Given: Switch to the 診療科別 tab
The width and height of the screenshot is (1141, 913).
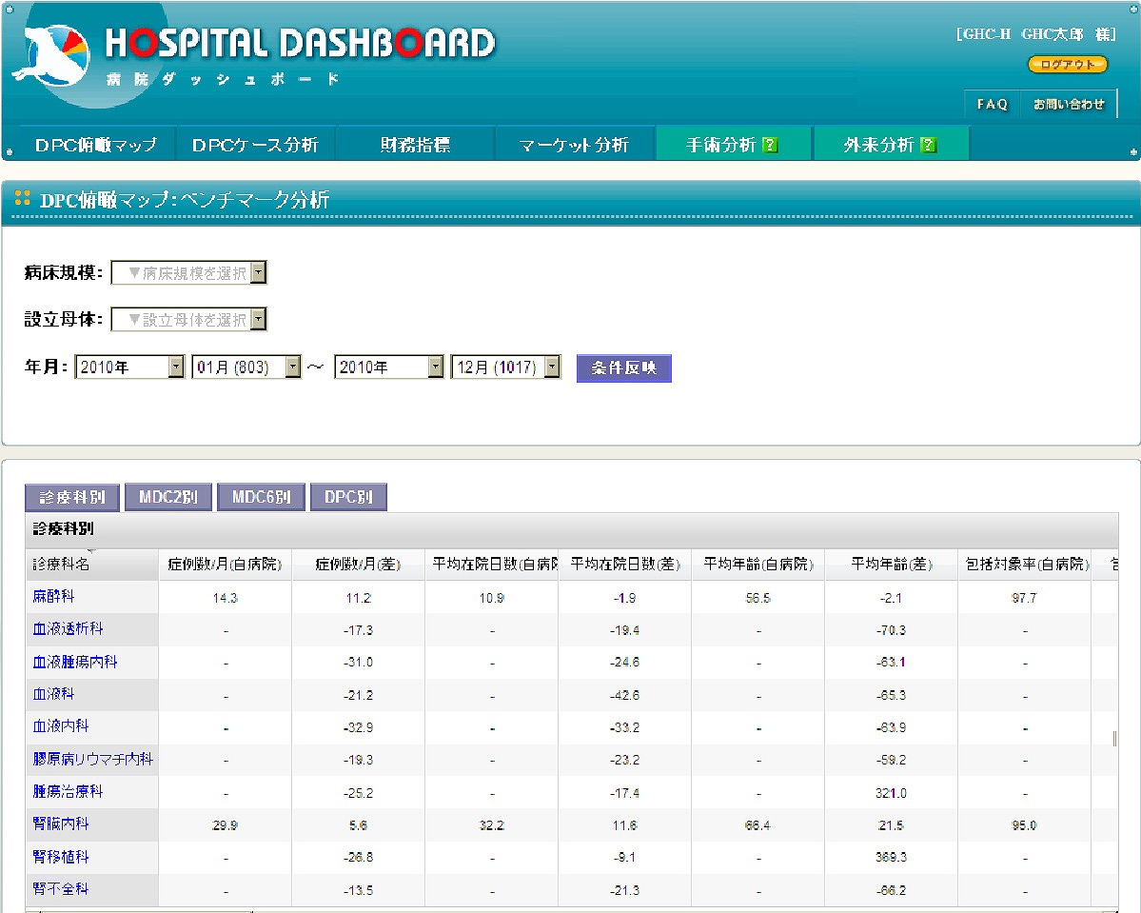Looking at the screenshot, I should tap(72, 497).
